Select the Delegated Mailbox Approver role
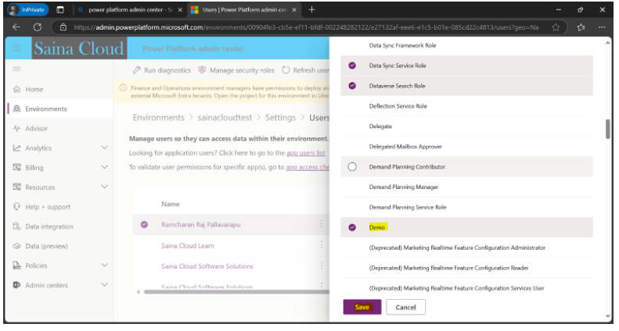The height and width of the screenshot is (331, 619). pyautogui.click(x=466, y=147)
